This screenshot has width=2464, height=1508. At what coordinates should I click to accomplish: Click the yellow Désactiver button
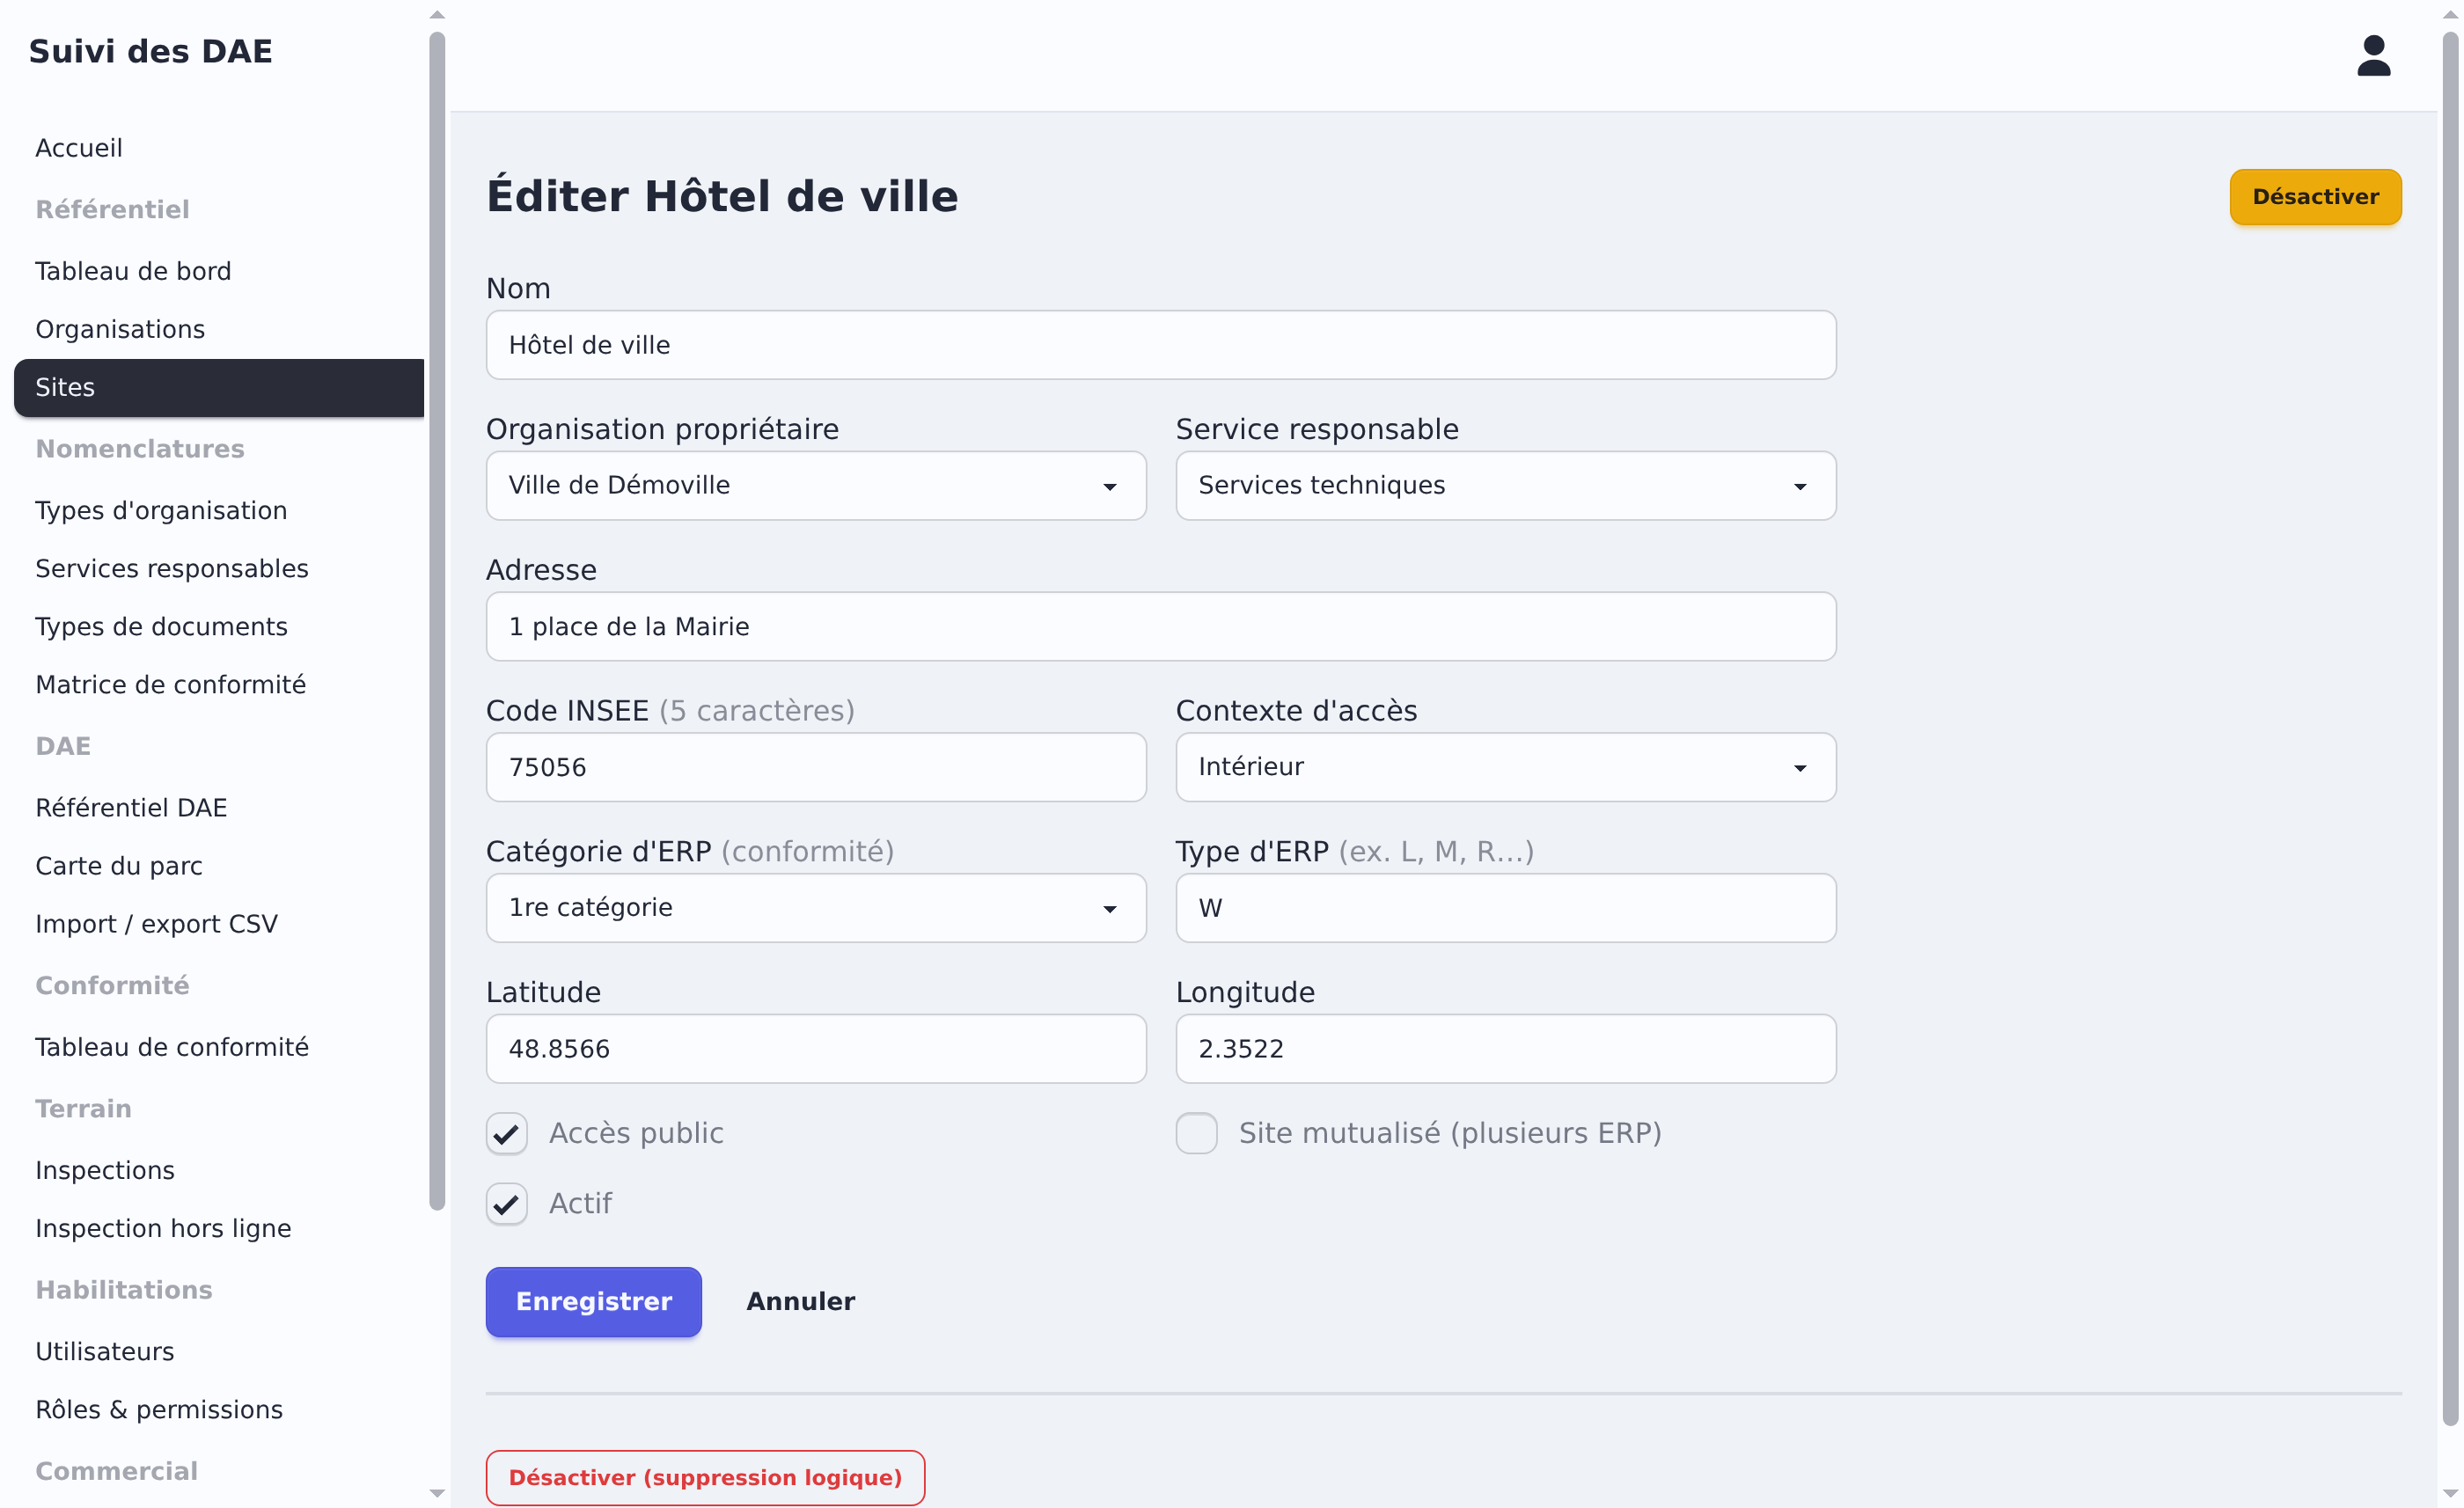tap(2315, 196)
